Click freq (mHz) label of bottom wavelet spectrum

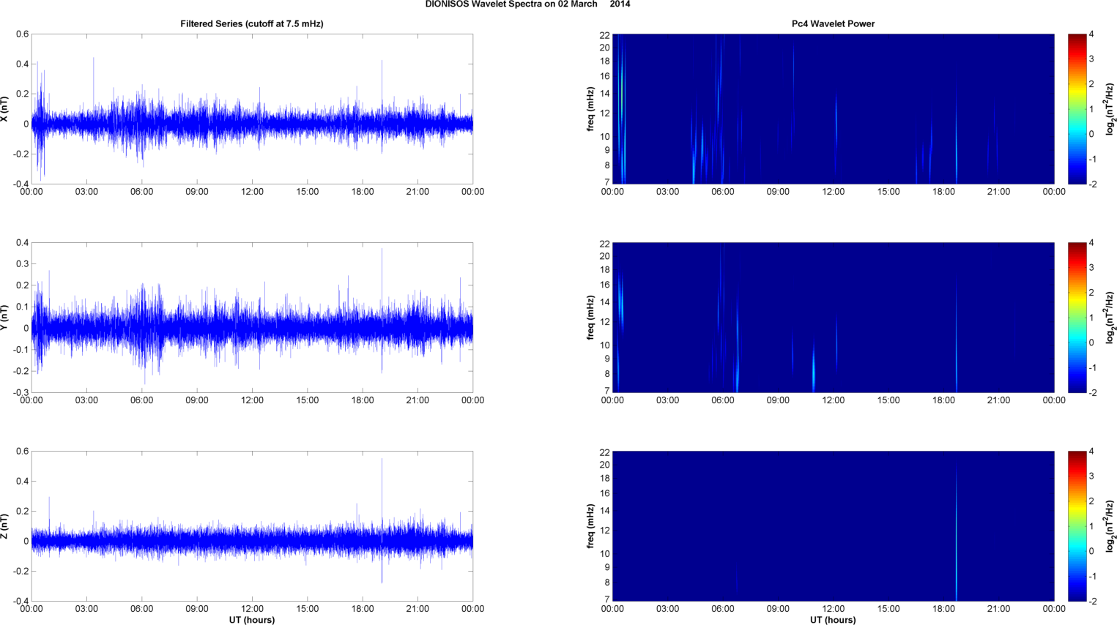590,526
